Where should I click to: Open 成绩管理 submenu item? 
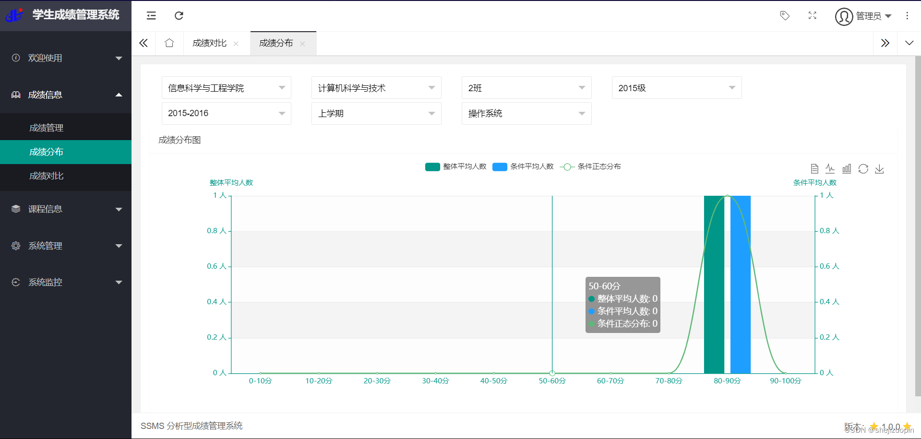coord(66,128)
